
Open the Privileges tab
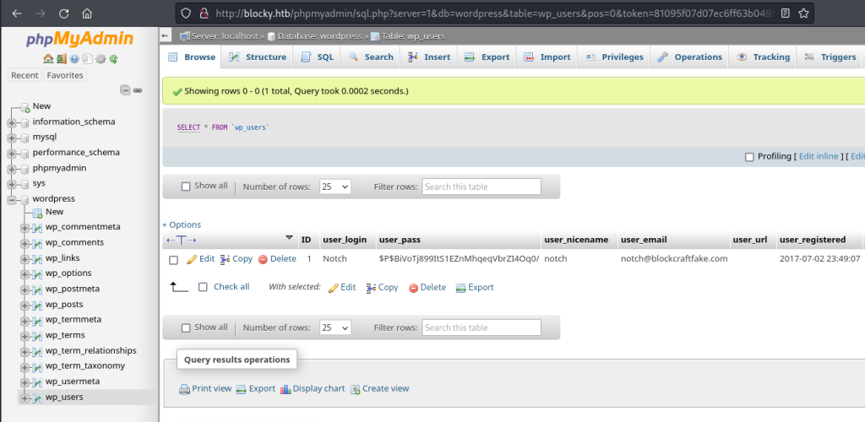click(614, 57)
